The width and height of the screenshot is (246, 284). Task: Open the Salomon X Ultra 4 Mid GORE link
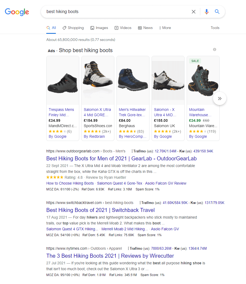coord(97,112)
